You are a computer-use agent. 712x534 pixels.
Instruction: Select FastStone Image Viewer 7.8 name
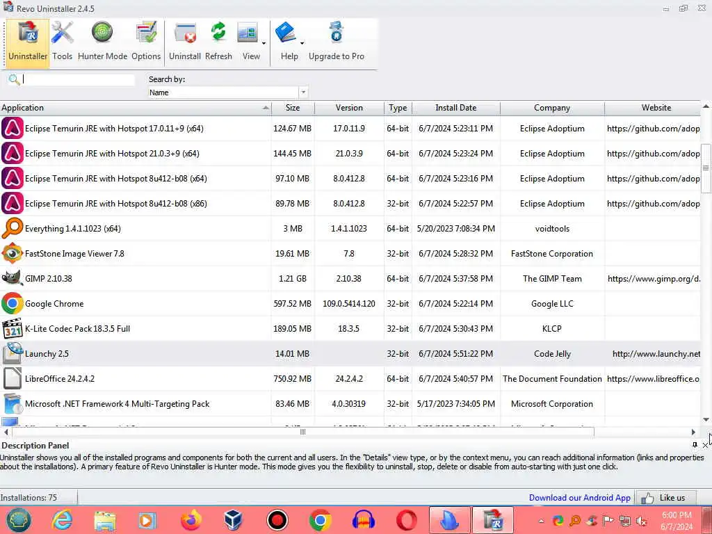[x=74, y=253]
